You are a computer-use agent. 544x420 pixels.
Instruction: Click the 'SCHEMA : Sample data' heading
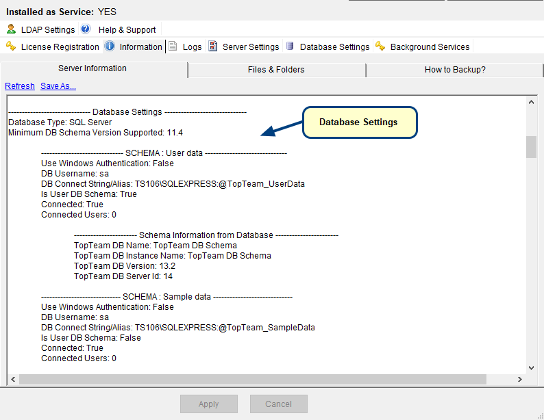point(166,297)
